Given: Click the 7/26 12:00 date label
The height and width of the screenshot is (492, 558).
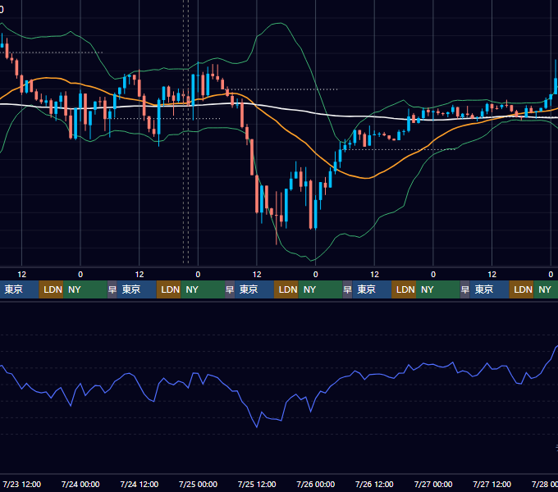Looking at the screenshot, I should 374,484.
